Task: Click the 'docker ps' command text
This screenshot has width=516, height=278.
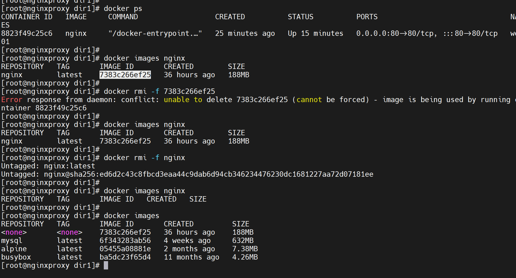Action: (x=123, y=9)
